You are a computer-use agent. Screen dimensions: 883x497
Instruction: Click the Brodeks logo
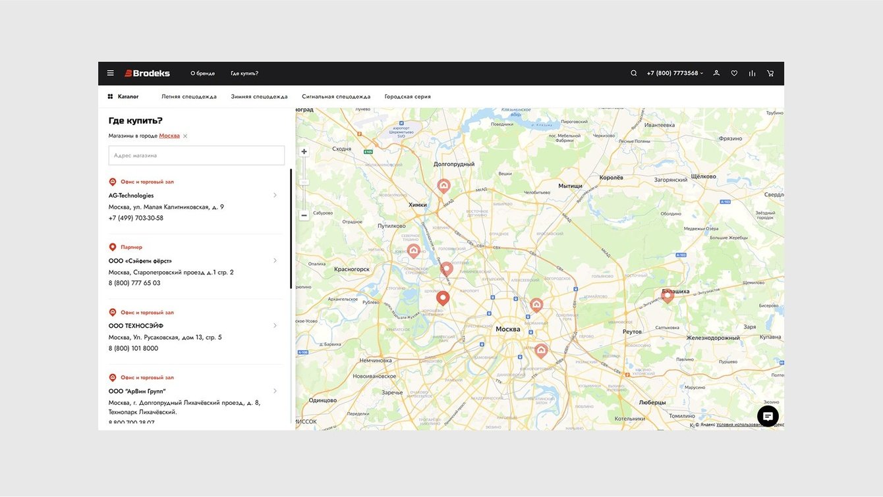tap(148, 73)
